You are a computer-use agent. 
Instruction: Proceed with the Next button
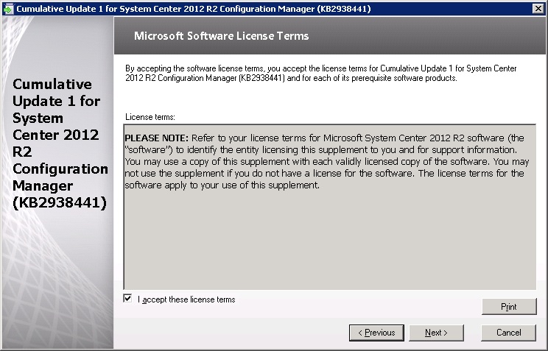(436, 333)
